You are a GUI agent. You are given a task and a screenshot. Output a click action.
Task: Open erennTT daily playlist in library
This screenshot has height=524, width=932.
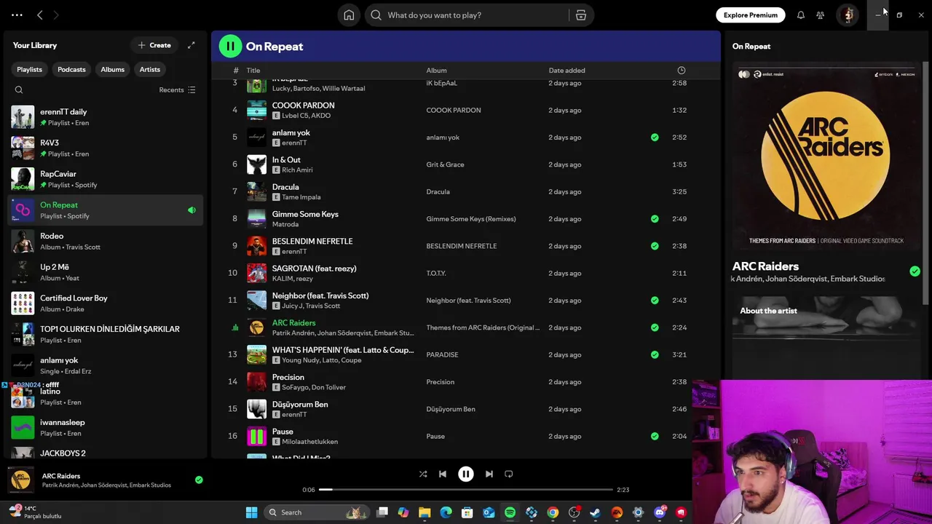[106, 117]
